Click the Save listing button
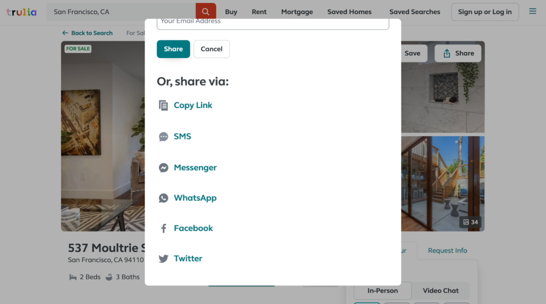The image size is (546, 304). point(414,53)
